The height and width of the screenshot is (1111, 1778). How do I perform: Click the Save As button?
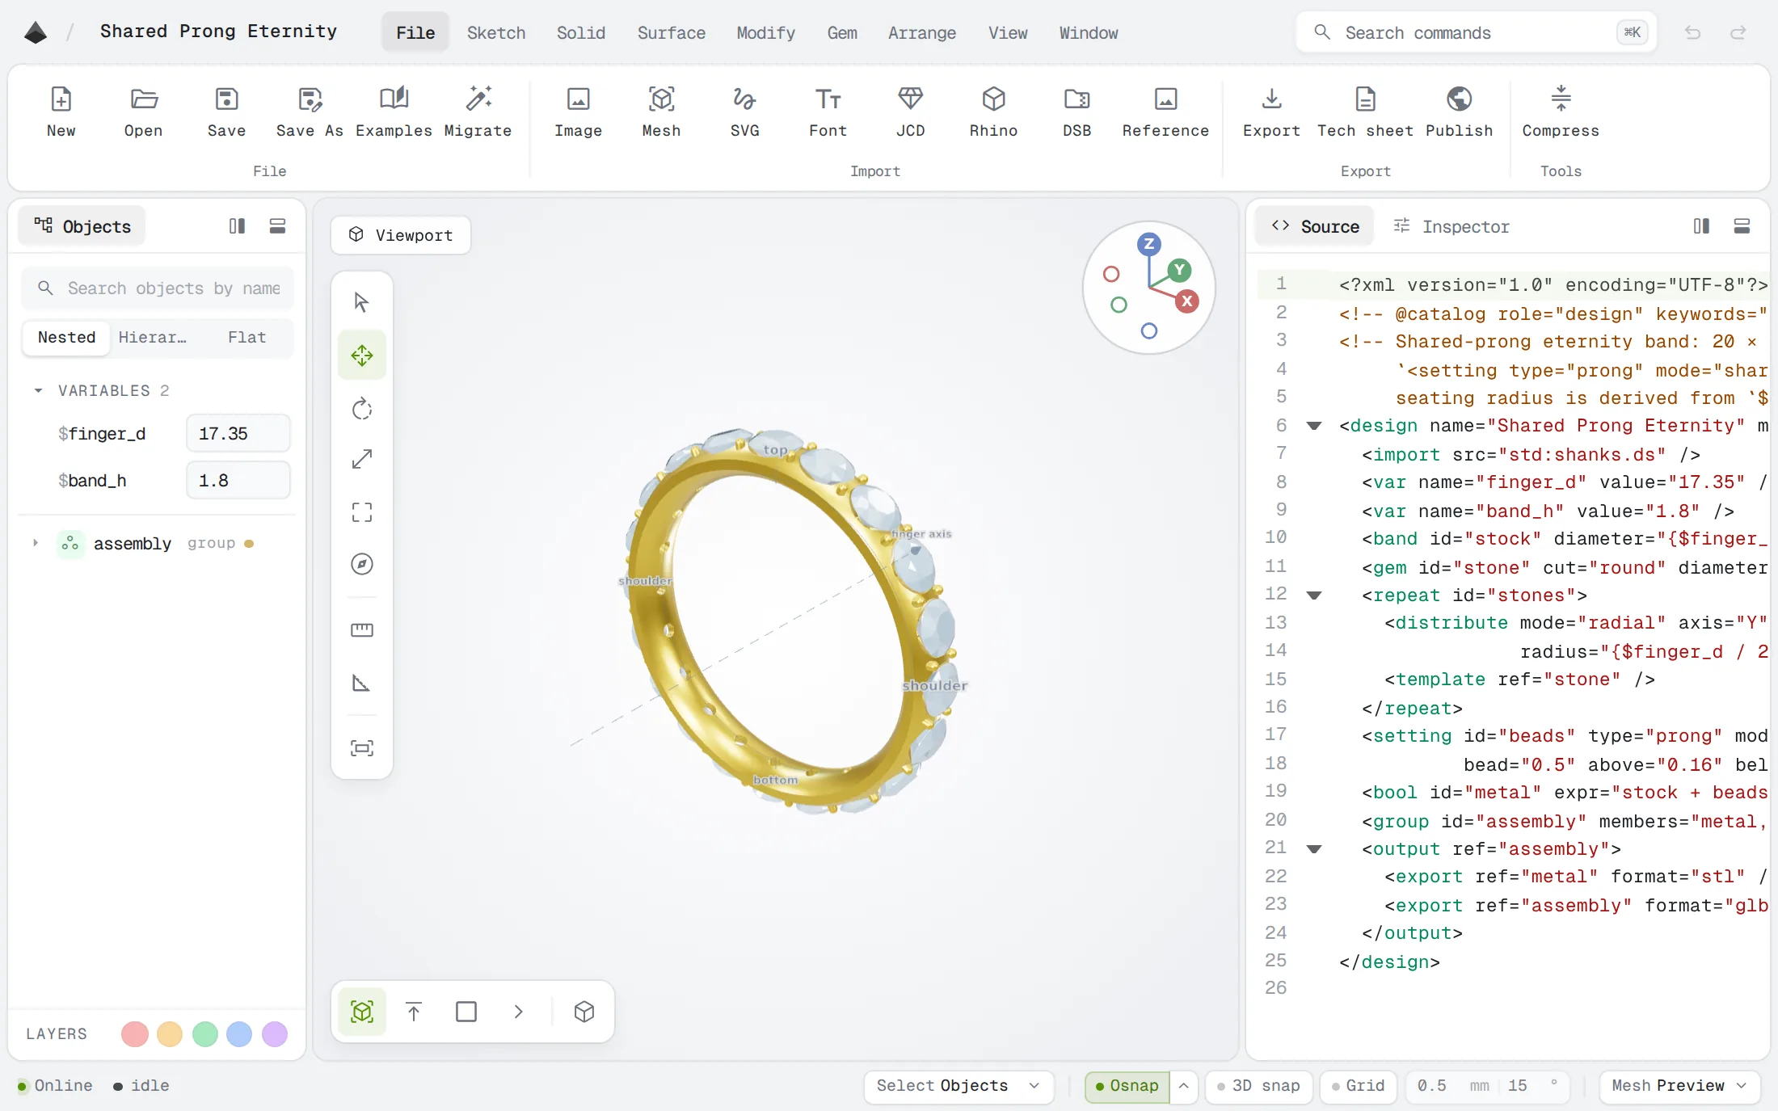pos(310,112)
